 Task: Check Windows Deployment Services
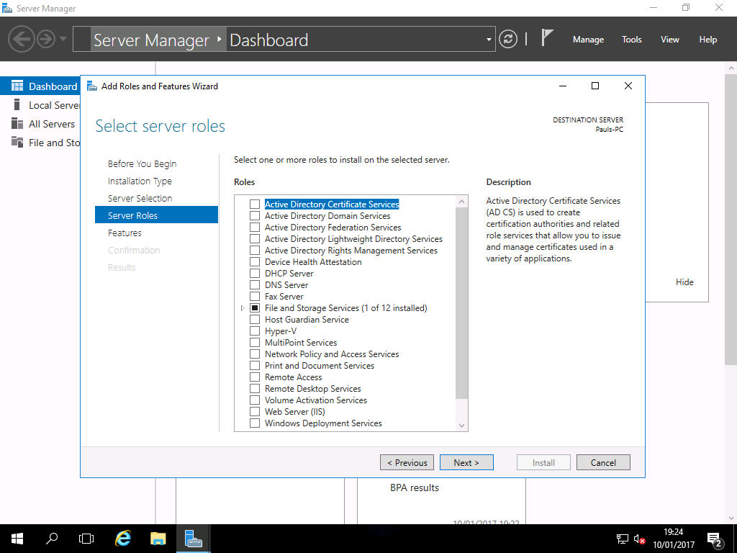pos(255,423)
